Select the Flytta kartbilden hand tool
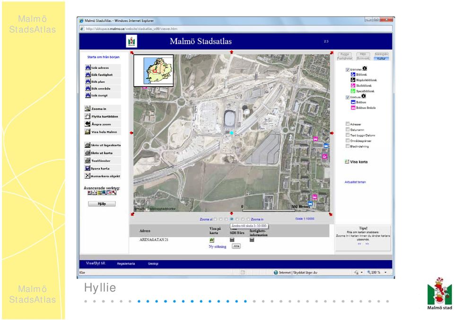Viewport: 454px width, 320px height. pyautogui.click(x=103, y=116)
